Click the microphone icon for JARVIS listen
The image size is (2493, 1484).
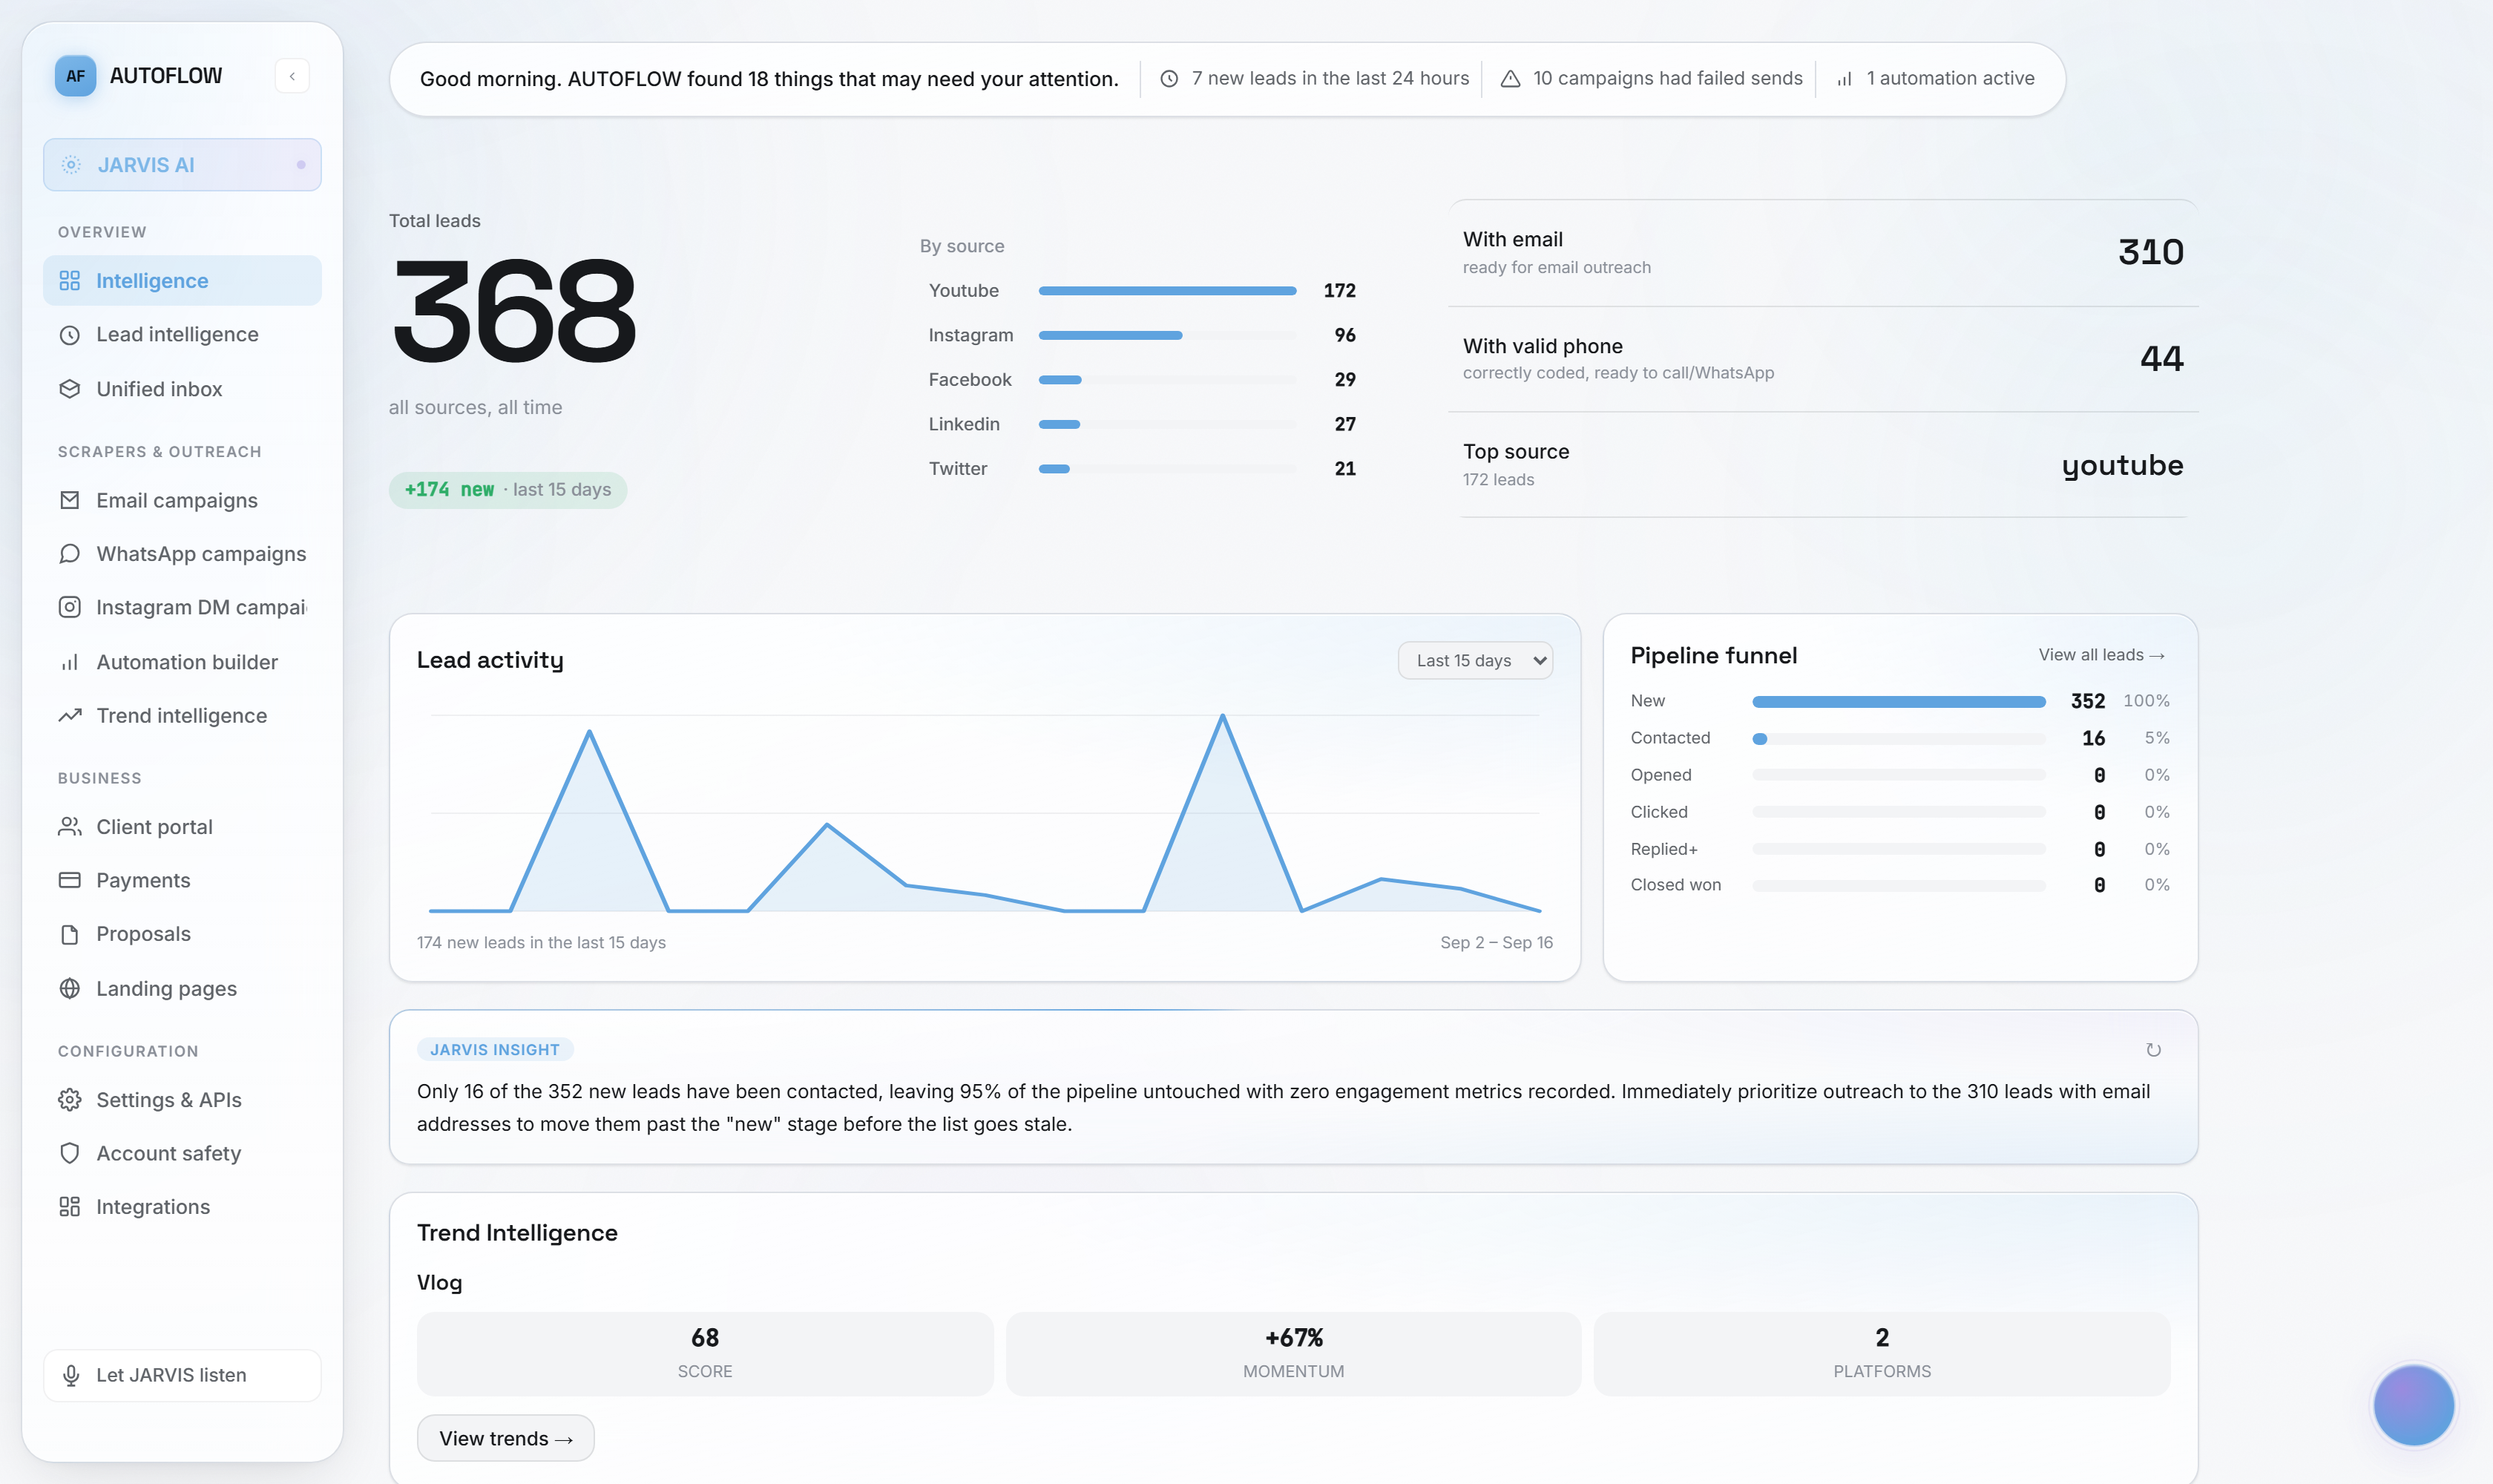(x=71, y=1376)
